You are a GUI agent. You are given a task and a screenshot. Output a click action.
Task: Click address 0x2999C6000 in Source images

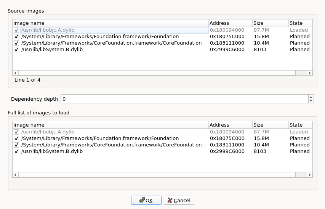pos(227,50)
